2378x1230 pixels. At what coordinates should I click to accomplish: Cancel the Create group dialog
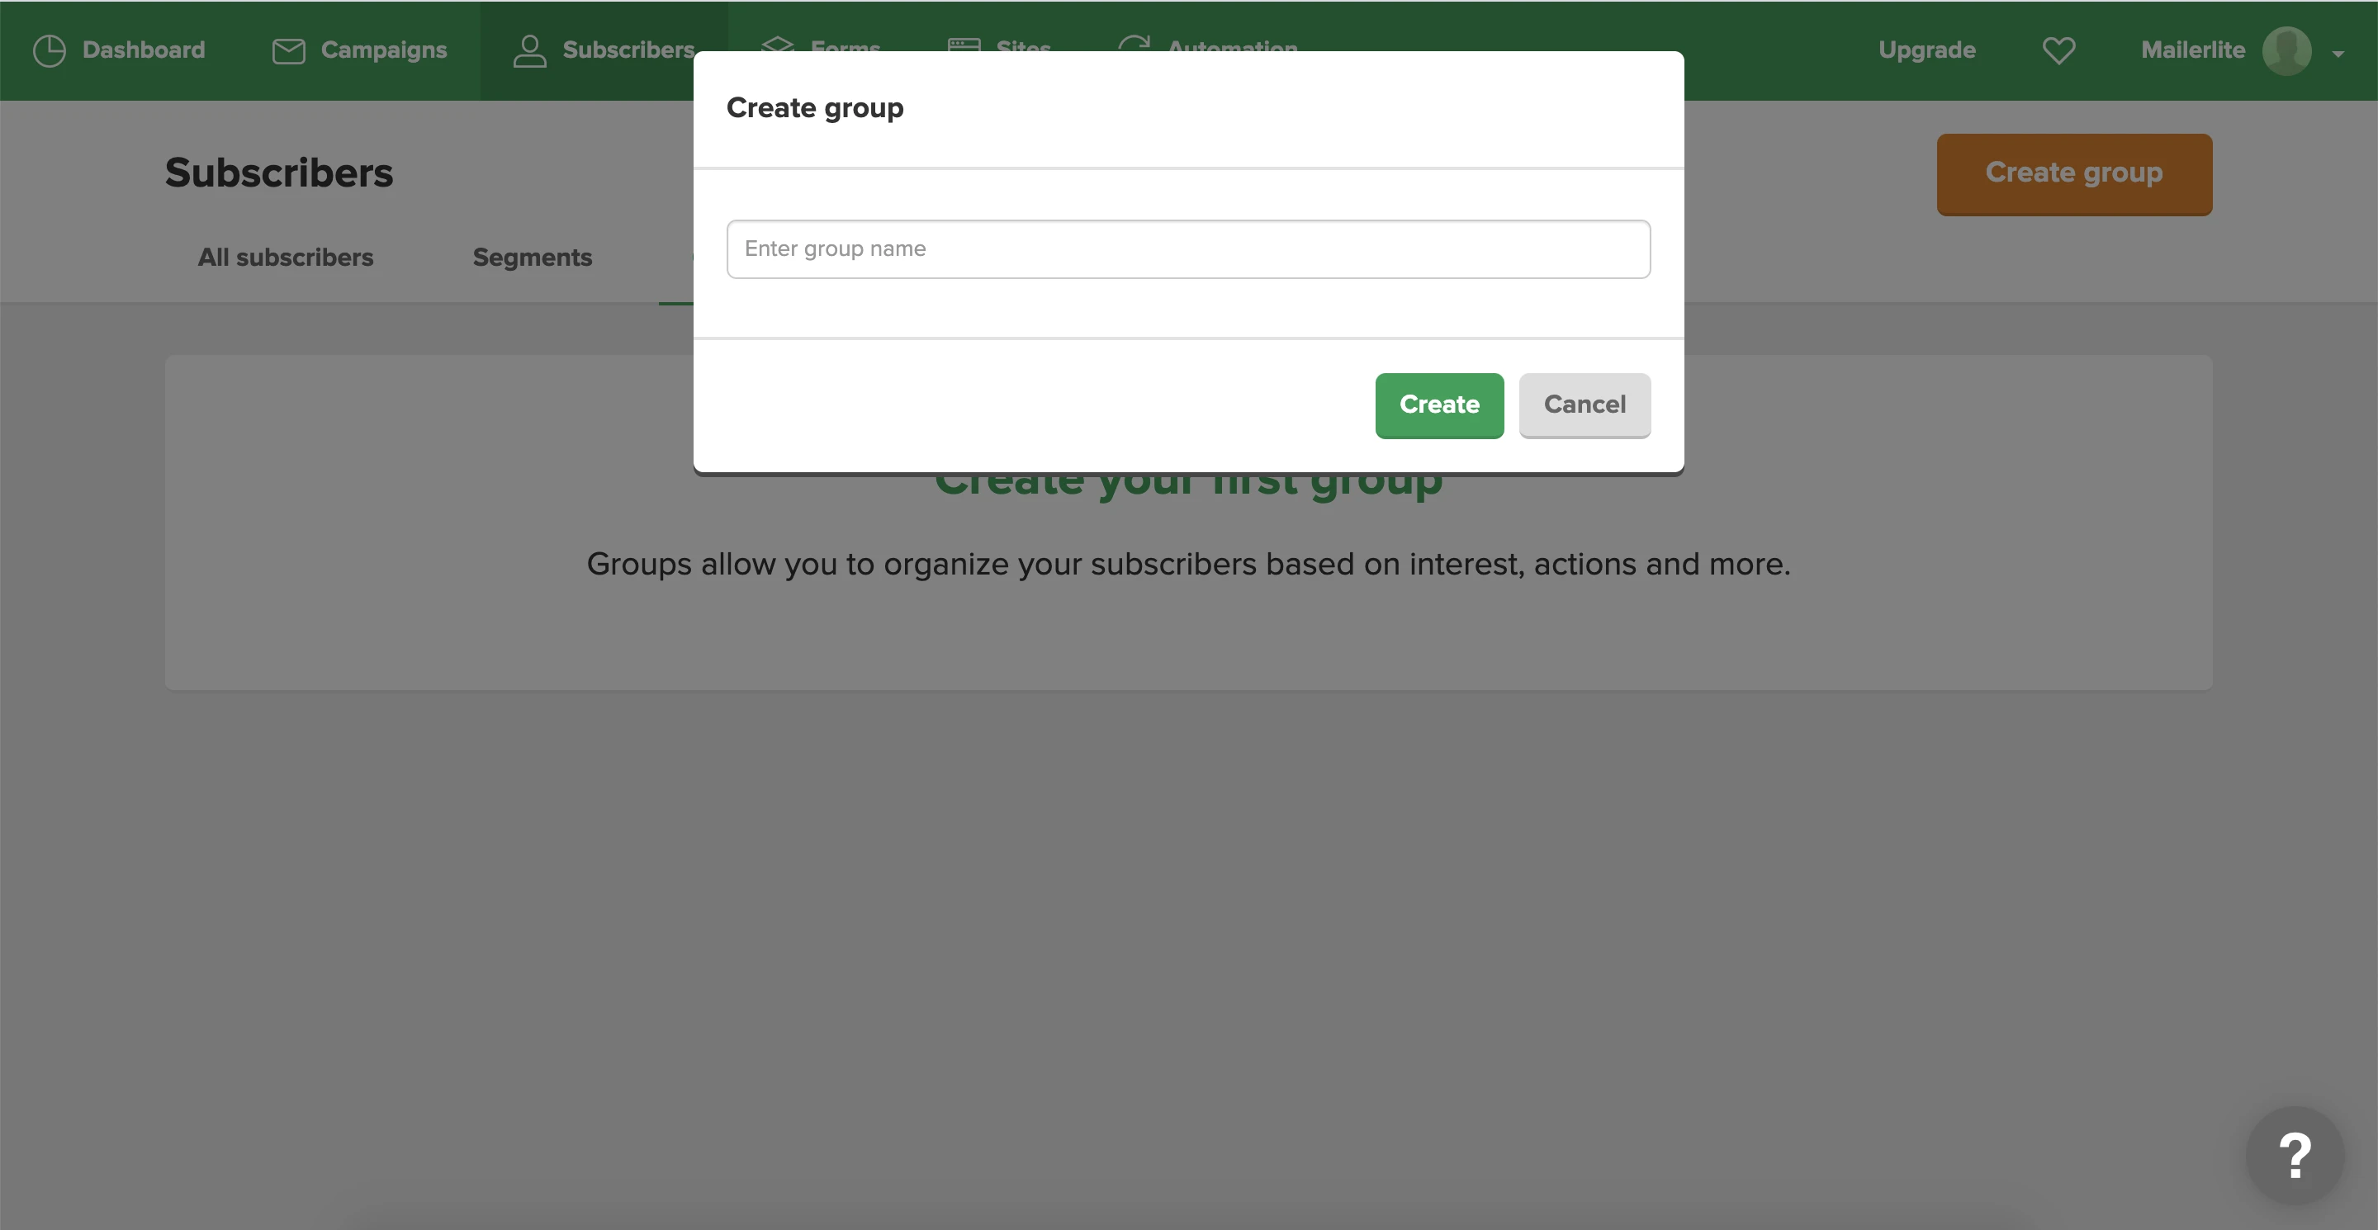click(x=1585, y=405)
